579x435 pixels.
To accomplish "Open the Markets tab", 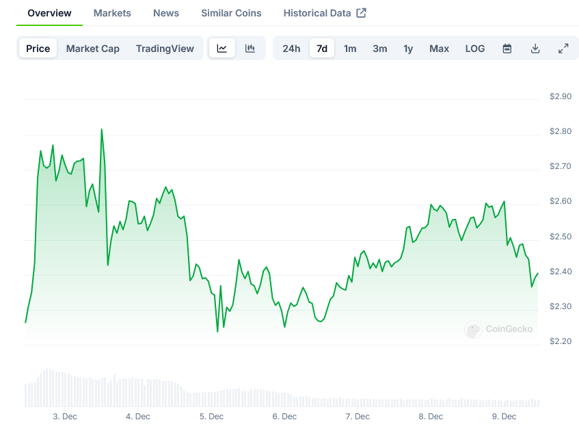I will tap(112, 13).
